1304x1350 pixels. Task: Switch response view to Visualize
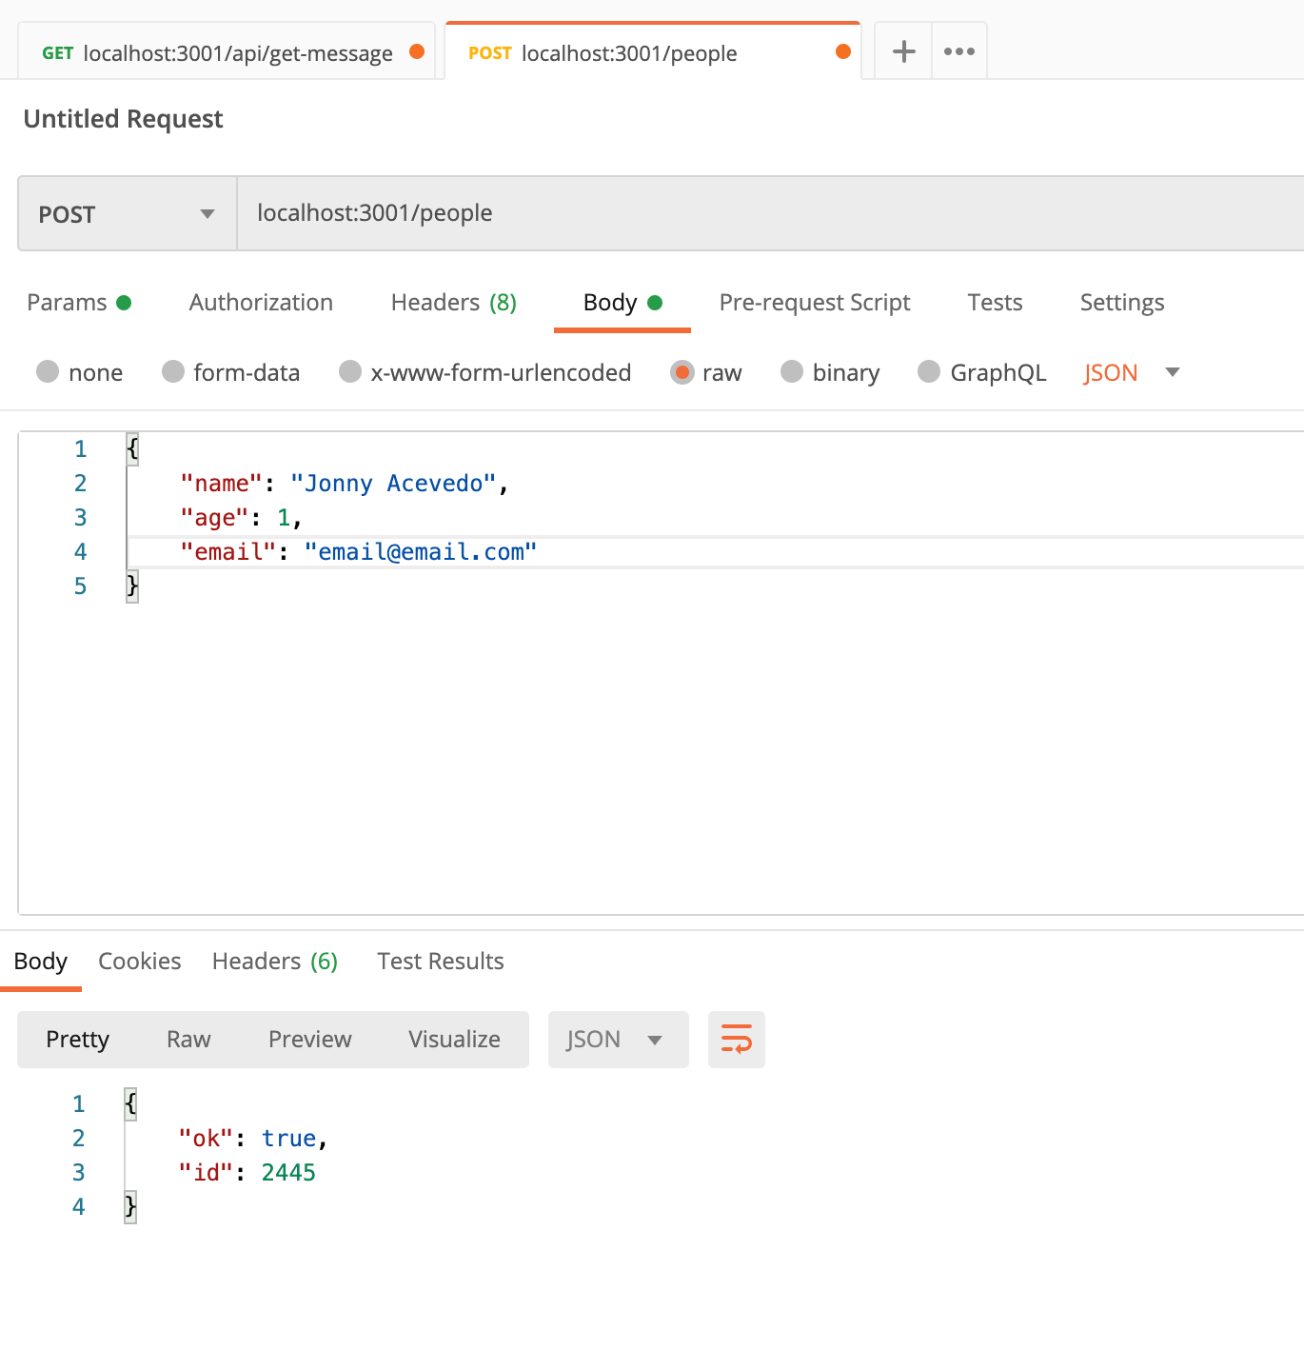click(454, 1039)
